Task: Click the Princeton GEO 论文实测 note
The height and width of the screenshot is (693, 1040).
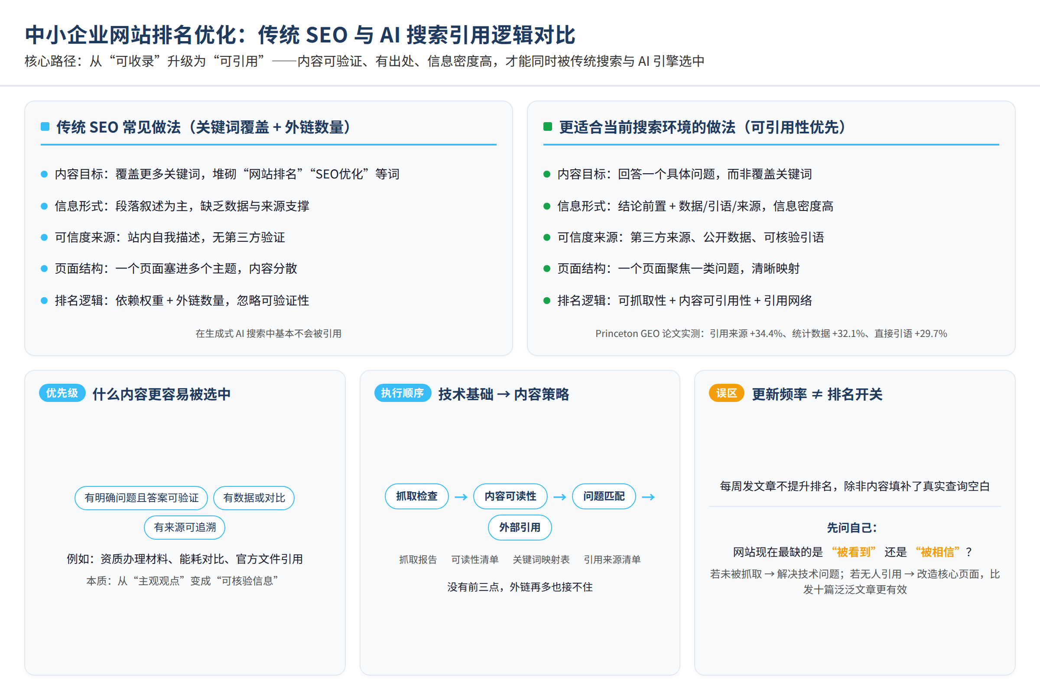Action: tap(771, 334)
